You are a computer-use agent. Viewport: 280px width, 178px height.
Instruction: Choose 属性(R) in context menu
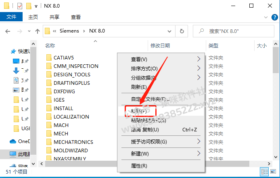pos(161,166)
